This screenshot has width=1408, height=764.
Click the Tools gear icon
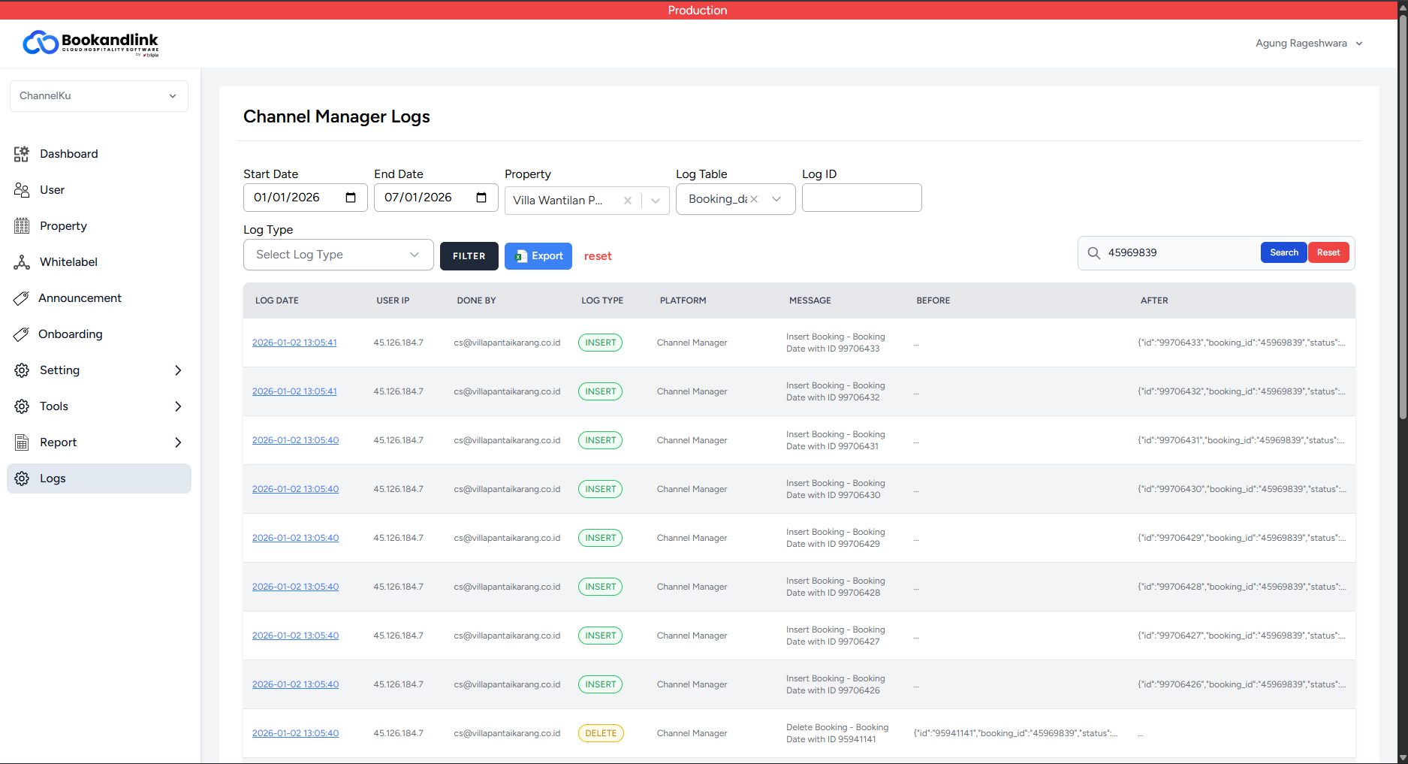pos(22,406)
